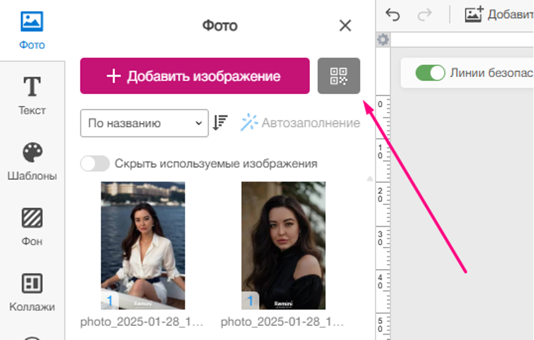Click the redo arrow in toolbar

point(424,15)
